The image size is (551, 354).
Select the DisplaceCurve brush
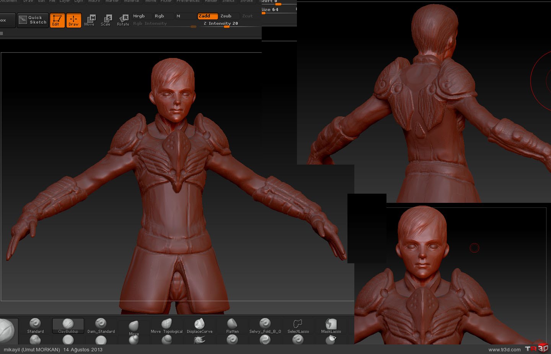tap(199, 326)
